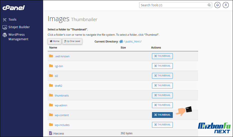
Task: Open the draft2 folder icon
Action: (x=51, y=85)
